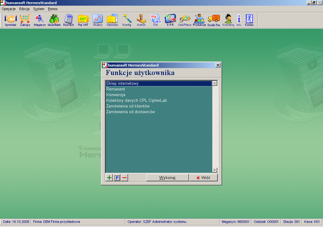Open the Pomoc menu
Image resolution: width=323 pixels, height=227 pixels.
(53, 9)
